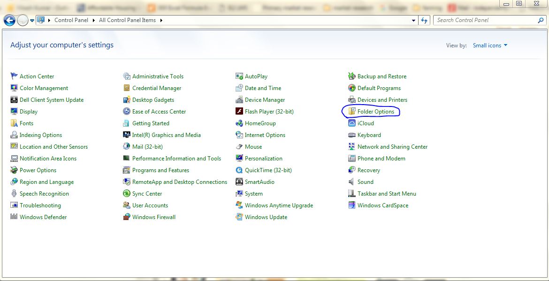
Task: Click the Dell Client System Update icon
Action: coord(14,100)
